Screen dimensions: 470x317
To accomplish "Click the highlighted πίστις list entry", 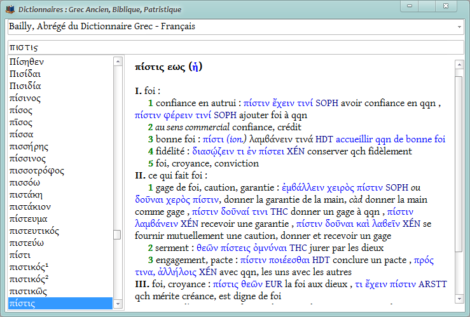I will 60,303.
